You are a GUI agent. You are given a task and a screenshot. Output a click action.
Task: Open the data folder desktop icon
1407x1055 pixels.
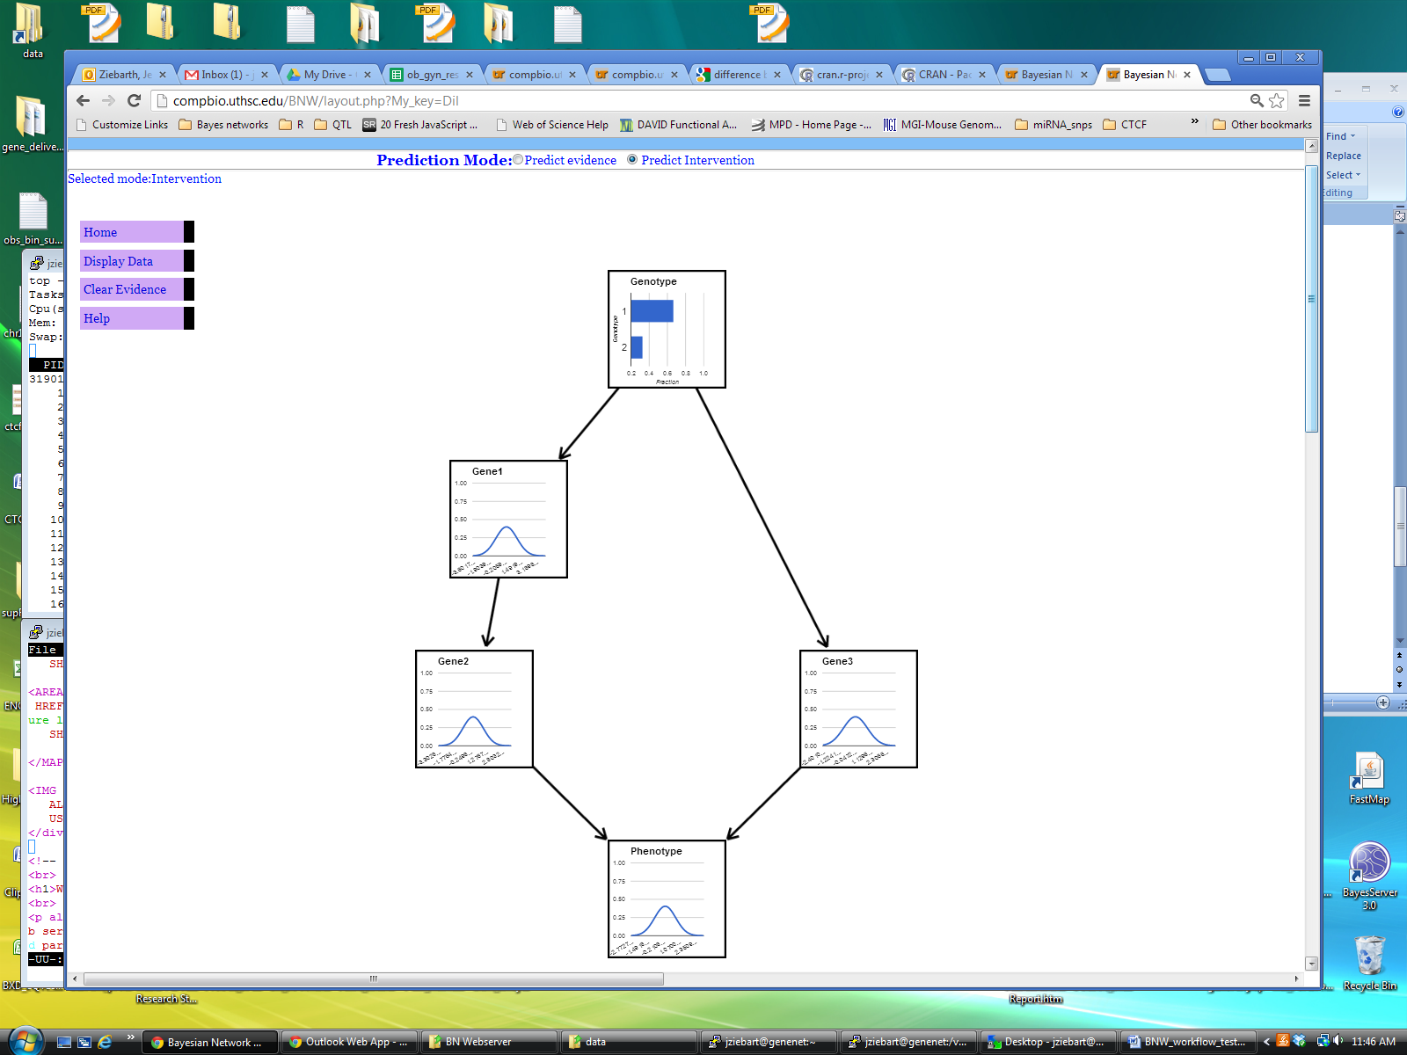click(32, 31)
